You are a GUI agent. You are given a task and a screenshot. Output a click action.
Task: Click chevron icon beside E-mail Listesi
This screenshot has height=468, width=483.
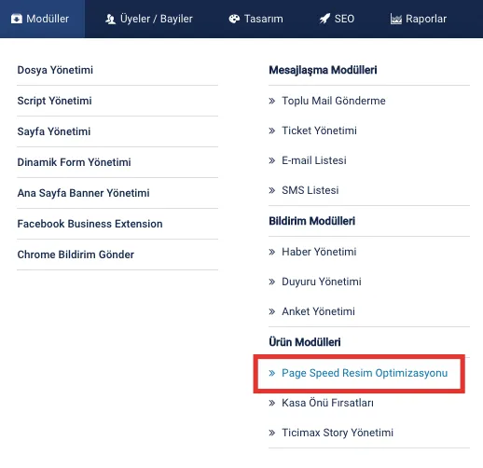point(272,160)
